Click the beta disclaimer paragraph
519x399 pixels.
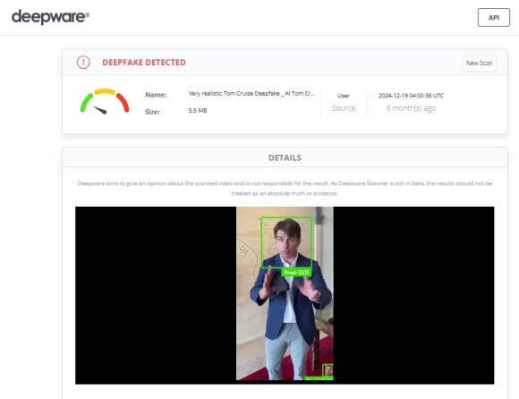click(x=285, y=188)
